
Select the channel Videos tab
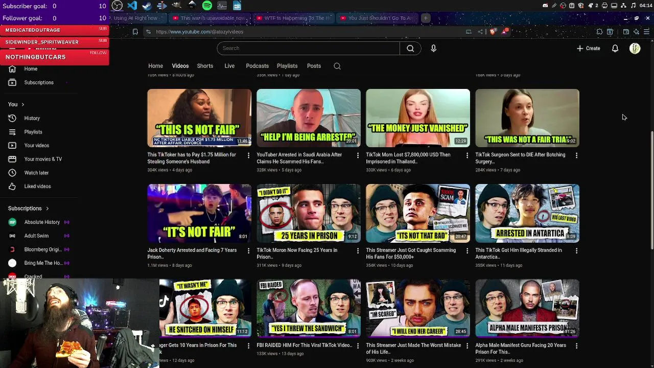[180, 66]
